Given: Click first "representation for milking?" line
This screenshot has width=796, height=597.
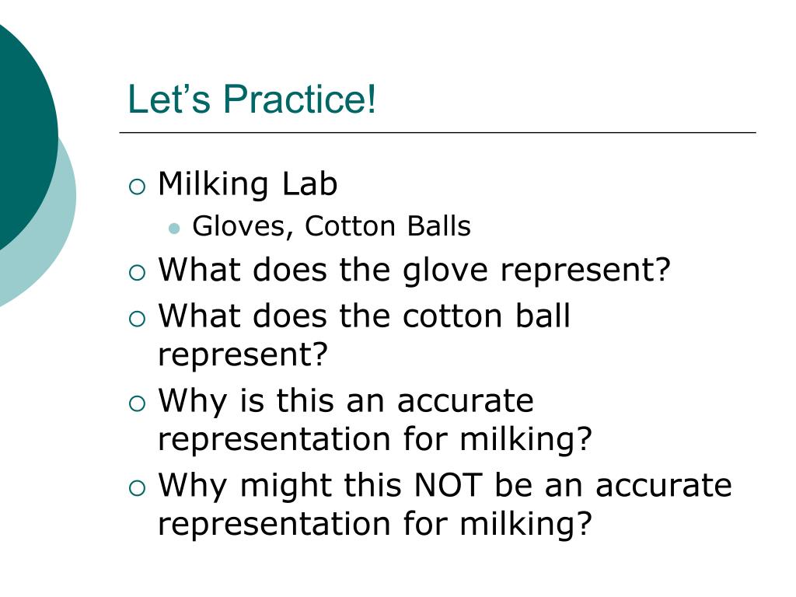Looking at the screenshot, I should (375, 439).
